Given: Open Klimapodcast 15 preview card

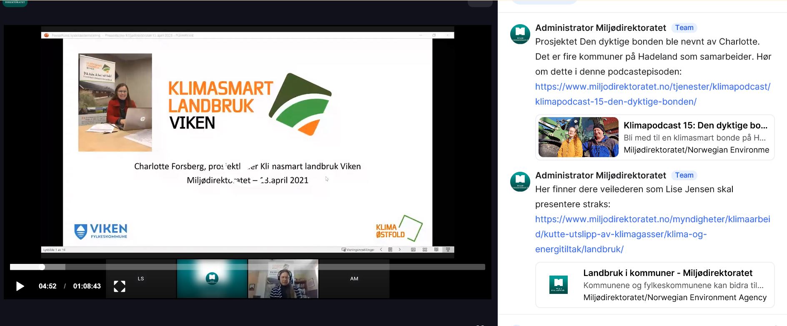Looking at the screenshot, I should (695, 138).
